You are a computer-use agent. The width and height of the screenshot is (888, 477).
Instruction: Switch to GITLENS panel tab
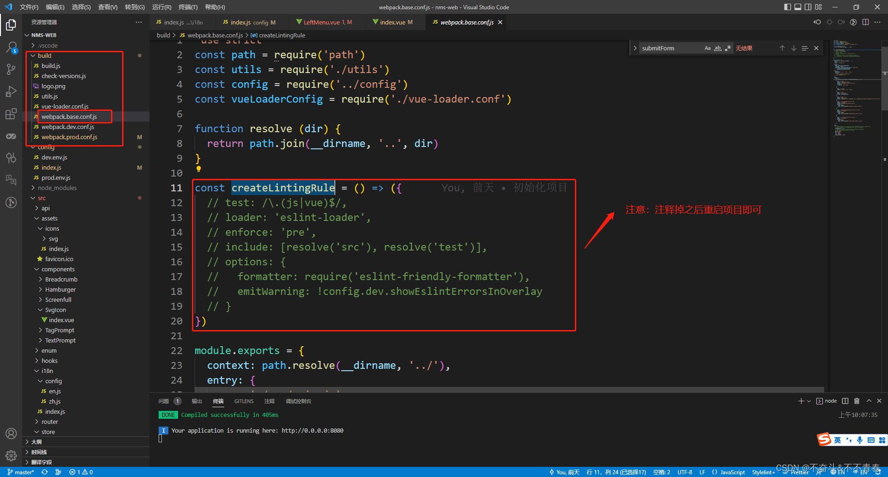click(x=244, y=401)
